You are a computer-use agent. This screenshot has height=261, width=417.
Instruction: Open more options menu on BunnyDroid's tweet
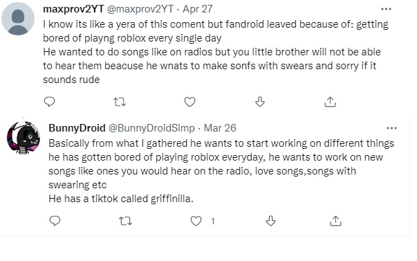point(391,128)
